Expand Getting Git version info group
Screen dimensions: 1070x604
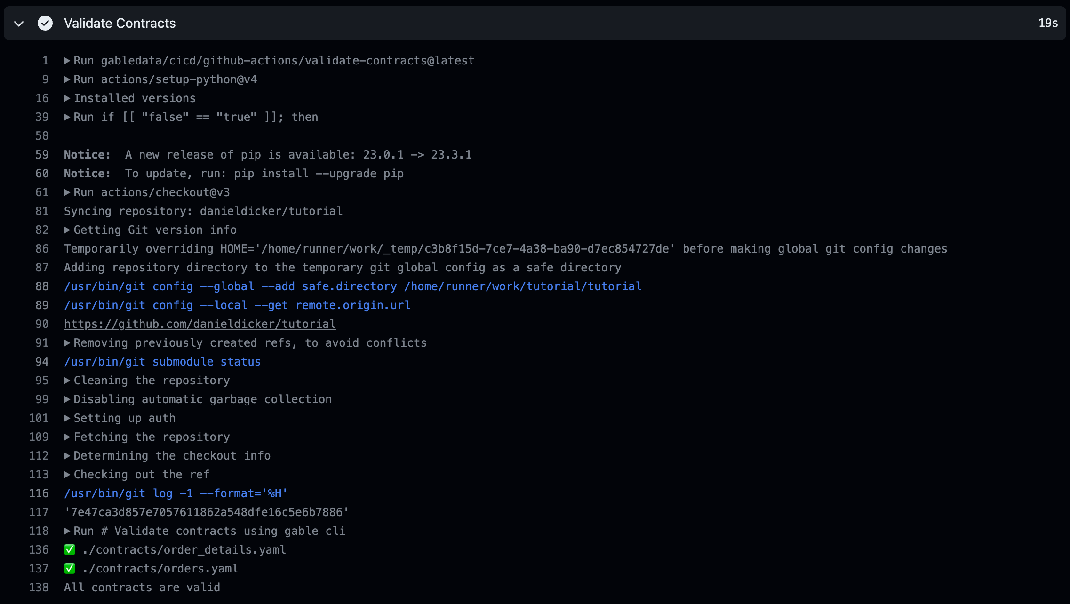point(67,230)
